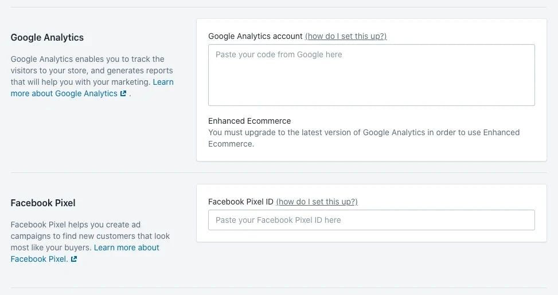The width and height of the screenshot is (558, 295).
Task: Click external-link icon after Facebook Pixel link
Action: pyautogui.click(x=74, y=259)
